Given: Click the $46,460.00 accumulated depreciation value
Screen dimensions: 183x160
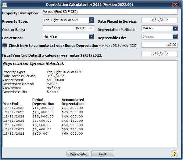Looking at the screenshot, I should click(72, 121).
